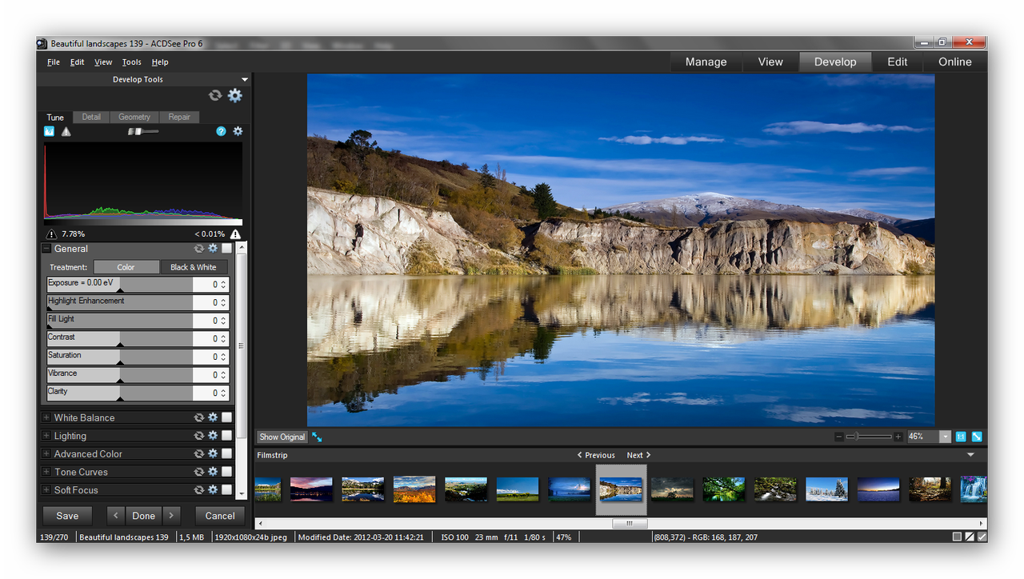The image size is (1024, 579).
Task: Select the Black & White treatment option
Action: [x=194, y=267]
